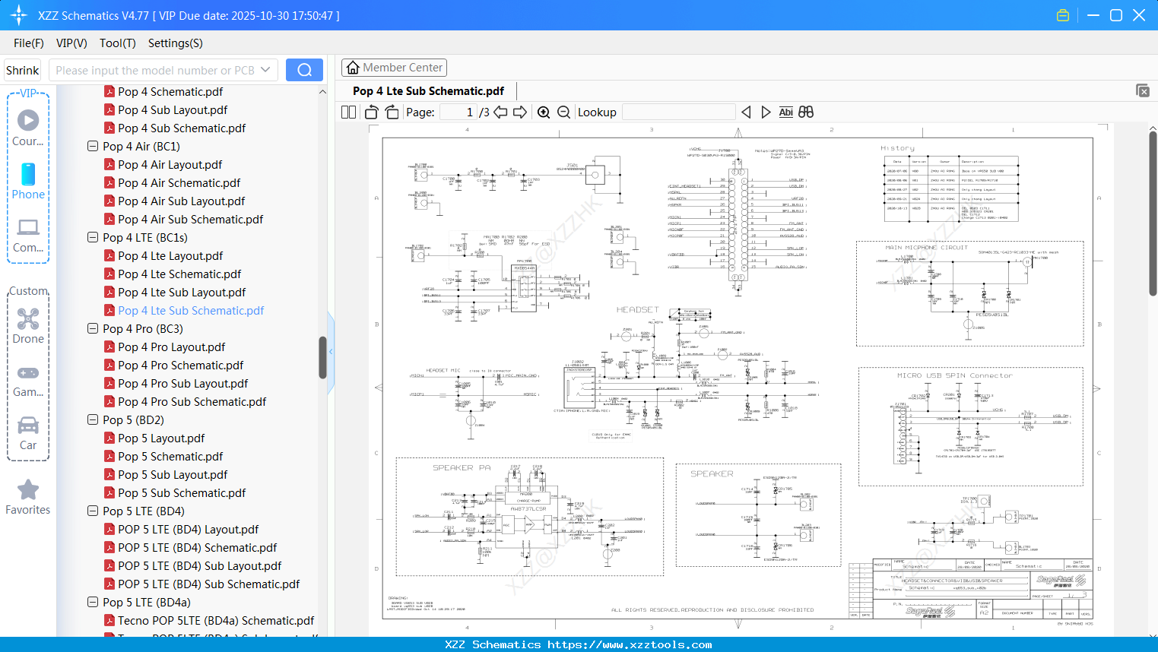The height and width of the screenshot is (652, 1158).
Task: Collapse the Pop 4 Air (BC1) group
Action: (x=92, y=146)
